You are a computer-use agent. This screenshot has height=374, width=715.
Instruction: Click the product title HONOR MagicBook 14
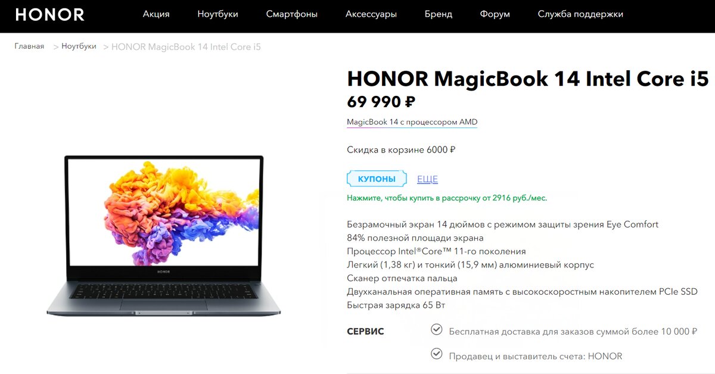pos(528,79)
